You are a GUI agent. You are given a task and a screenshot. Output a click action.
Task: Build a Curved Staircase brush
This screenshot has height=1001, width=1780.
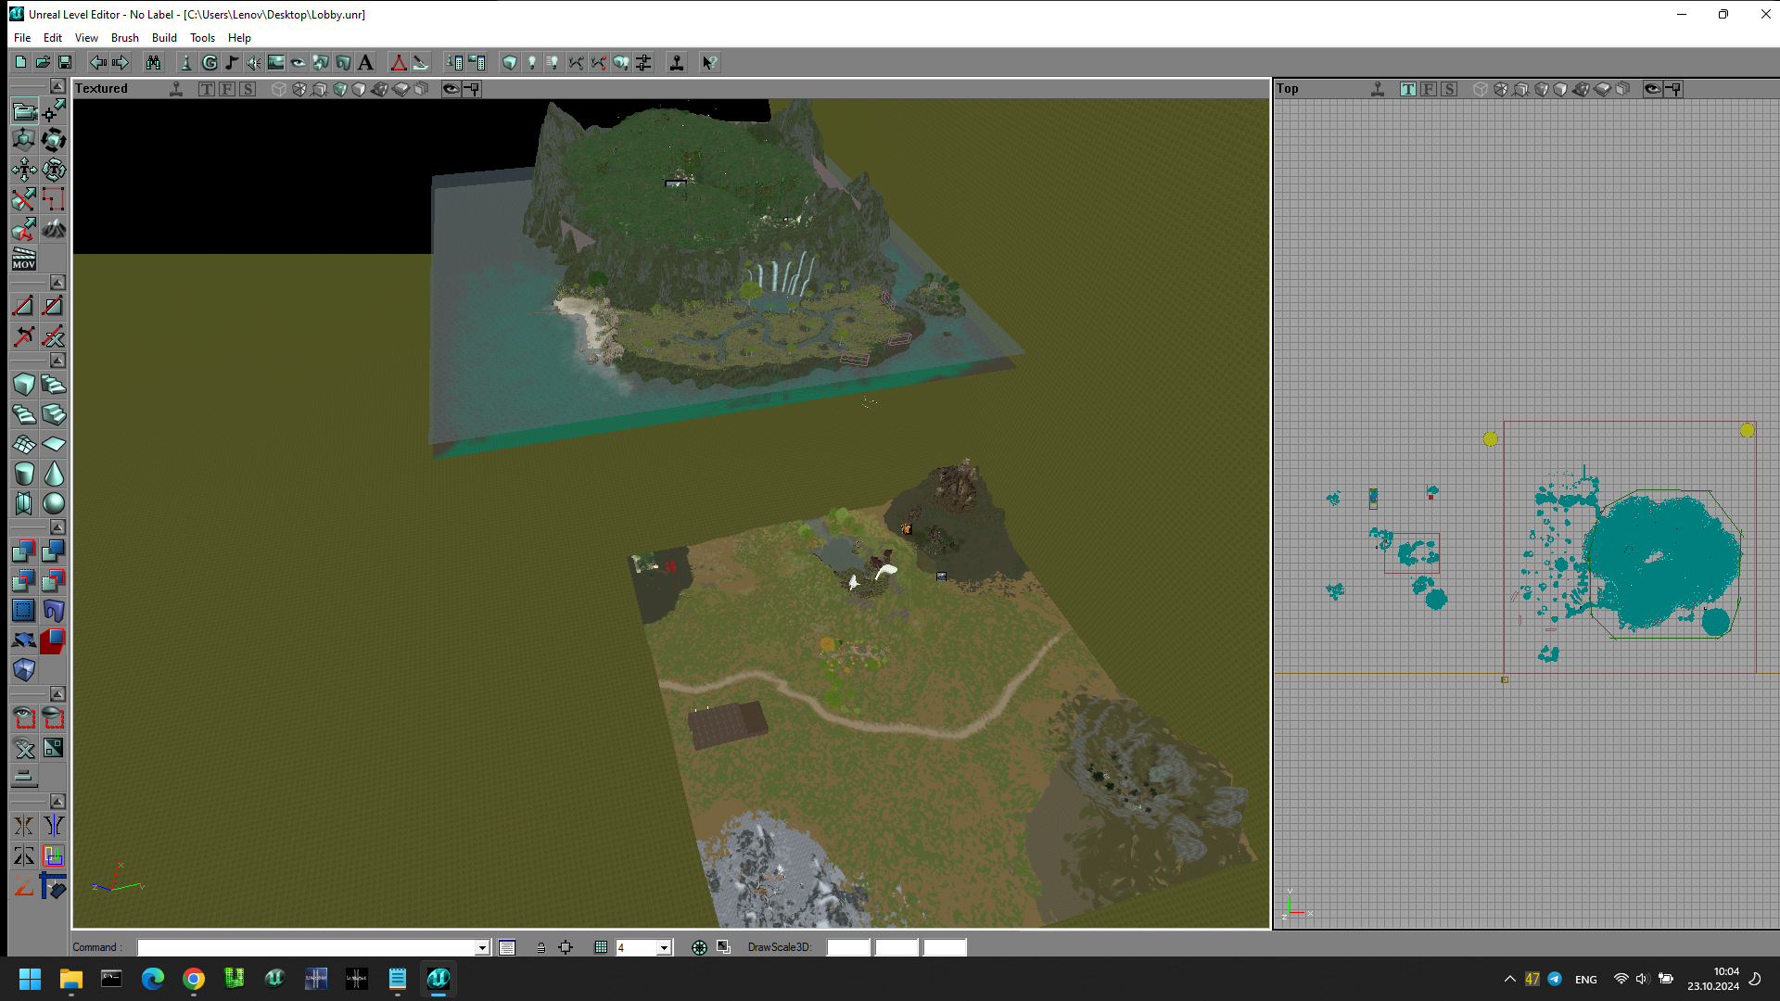[x=54, y=386]
